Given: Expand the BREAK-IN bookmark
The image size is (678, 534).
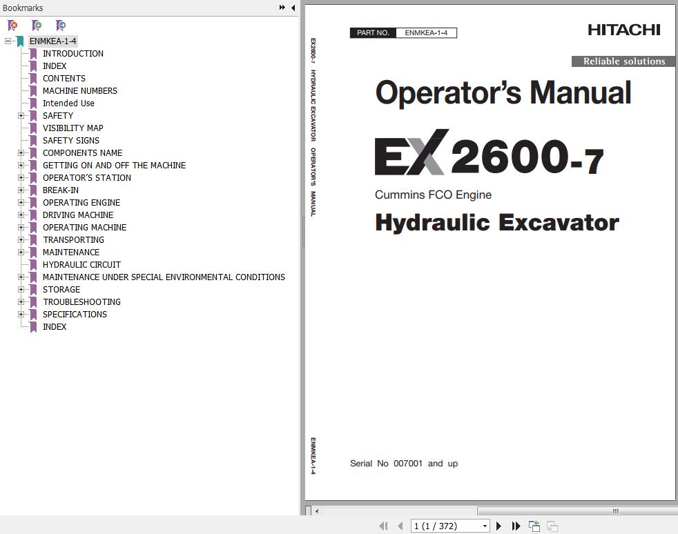Looking at the screenshot, I should coord(21,190).
